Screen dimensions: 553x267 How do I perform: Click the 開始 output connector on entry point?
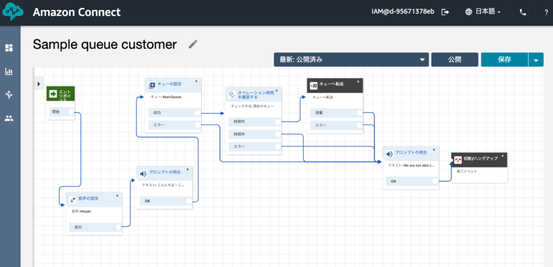point(71,112)
